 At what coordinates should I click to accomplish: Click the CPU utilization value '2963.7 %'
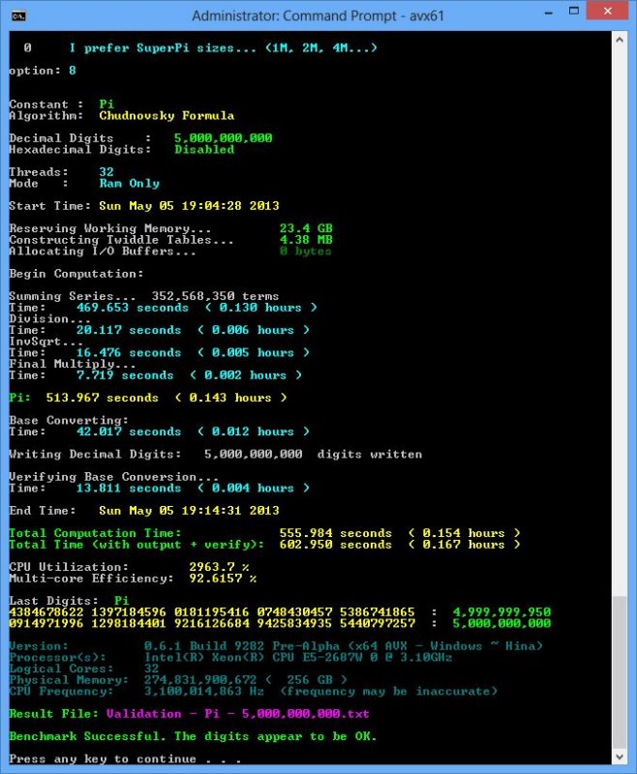(219, 568)
